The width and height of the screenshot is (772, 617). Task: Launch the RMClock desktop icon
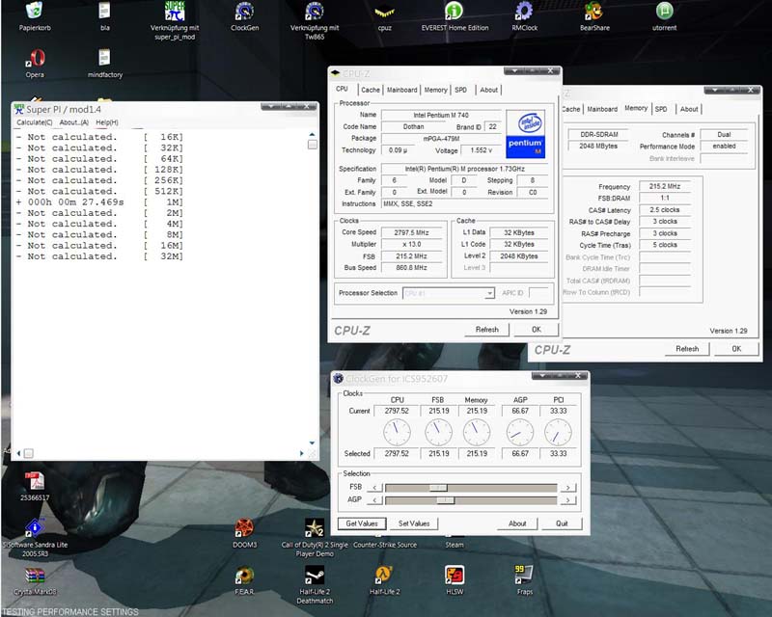(524, 11)
